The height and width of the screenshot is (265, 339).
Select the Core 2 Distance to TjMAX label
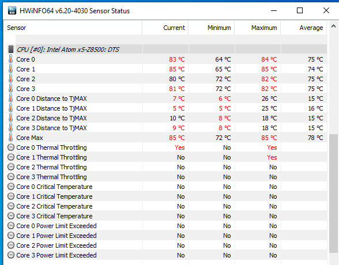click(51, 118)
